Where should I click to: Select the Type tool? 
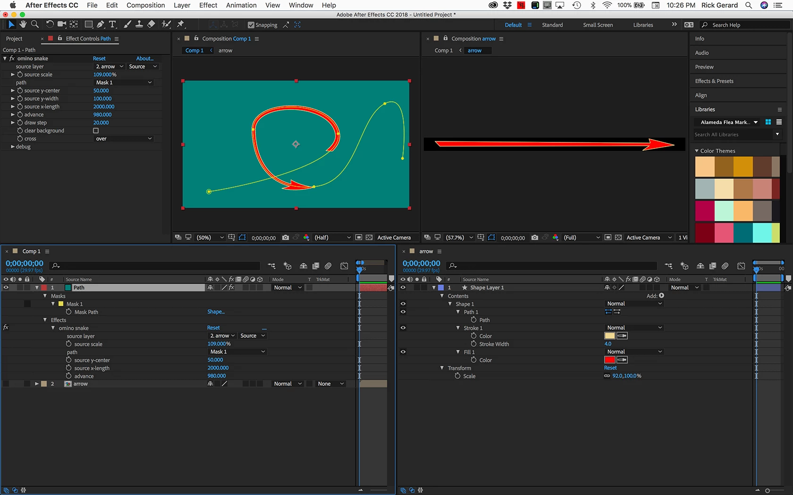pos(112,25)
